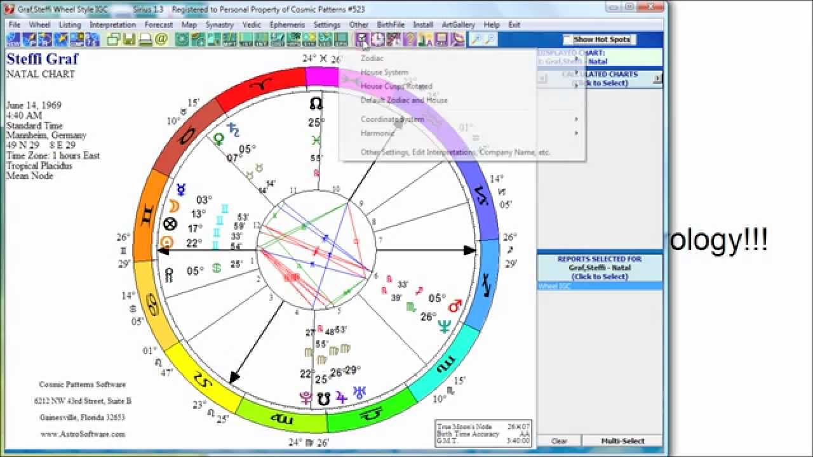Click the left arrow beside Calculated Charts
Image resolution: width=813 pixels, height=457 pixels.
click(x=542, y=79)
